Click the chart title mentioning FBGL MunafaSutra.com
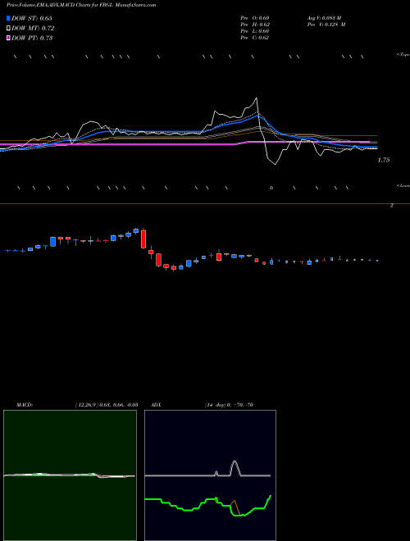 (81, 5)
